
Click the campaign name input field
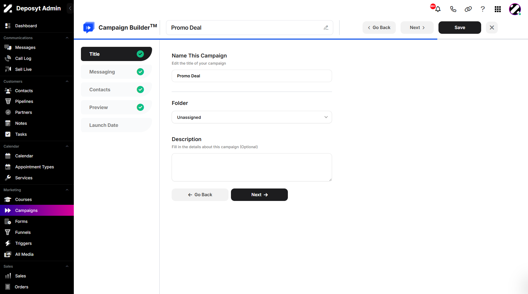point(252,76)
